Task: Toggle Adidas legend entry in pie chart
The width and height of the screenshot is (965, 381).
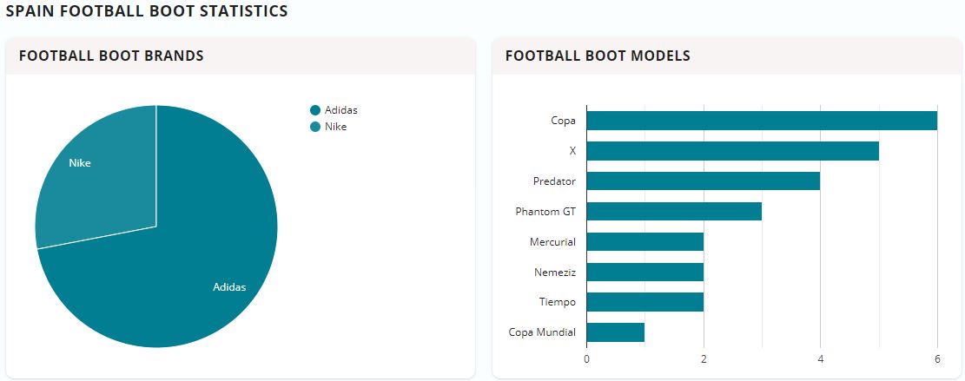Action: point(340,110)
